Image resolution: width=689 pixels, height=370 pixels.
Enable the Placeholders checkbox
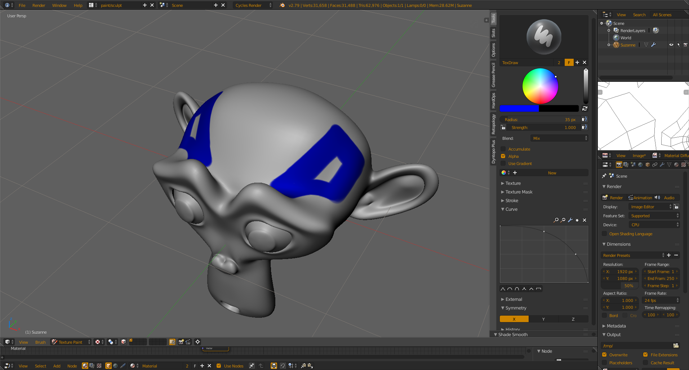[604, 363]
